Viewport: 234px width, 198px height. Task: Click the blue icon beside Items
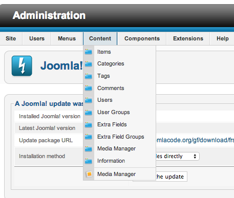pyautogui.click(x=89, y=52)
